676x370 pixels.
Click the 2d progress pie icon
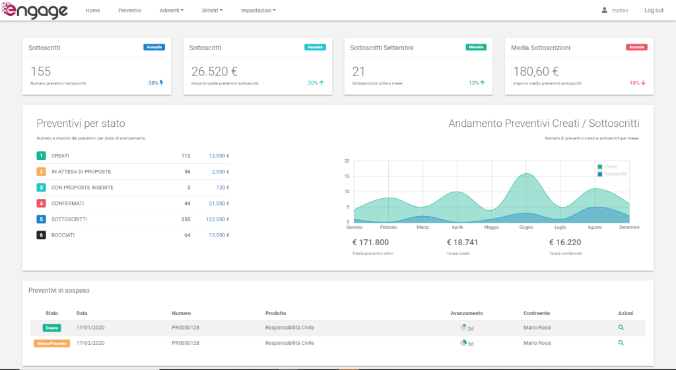point(463,328)
